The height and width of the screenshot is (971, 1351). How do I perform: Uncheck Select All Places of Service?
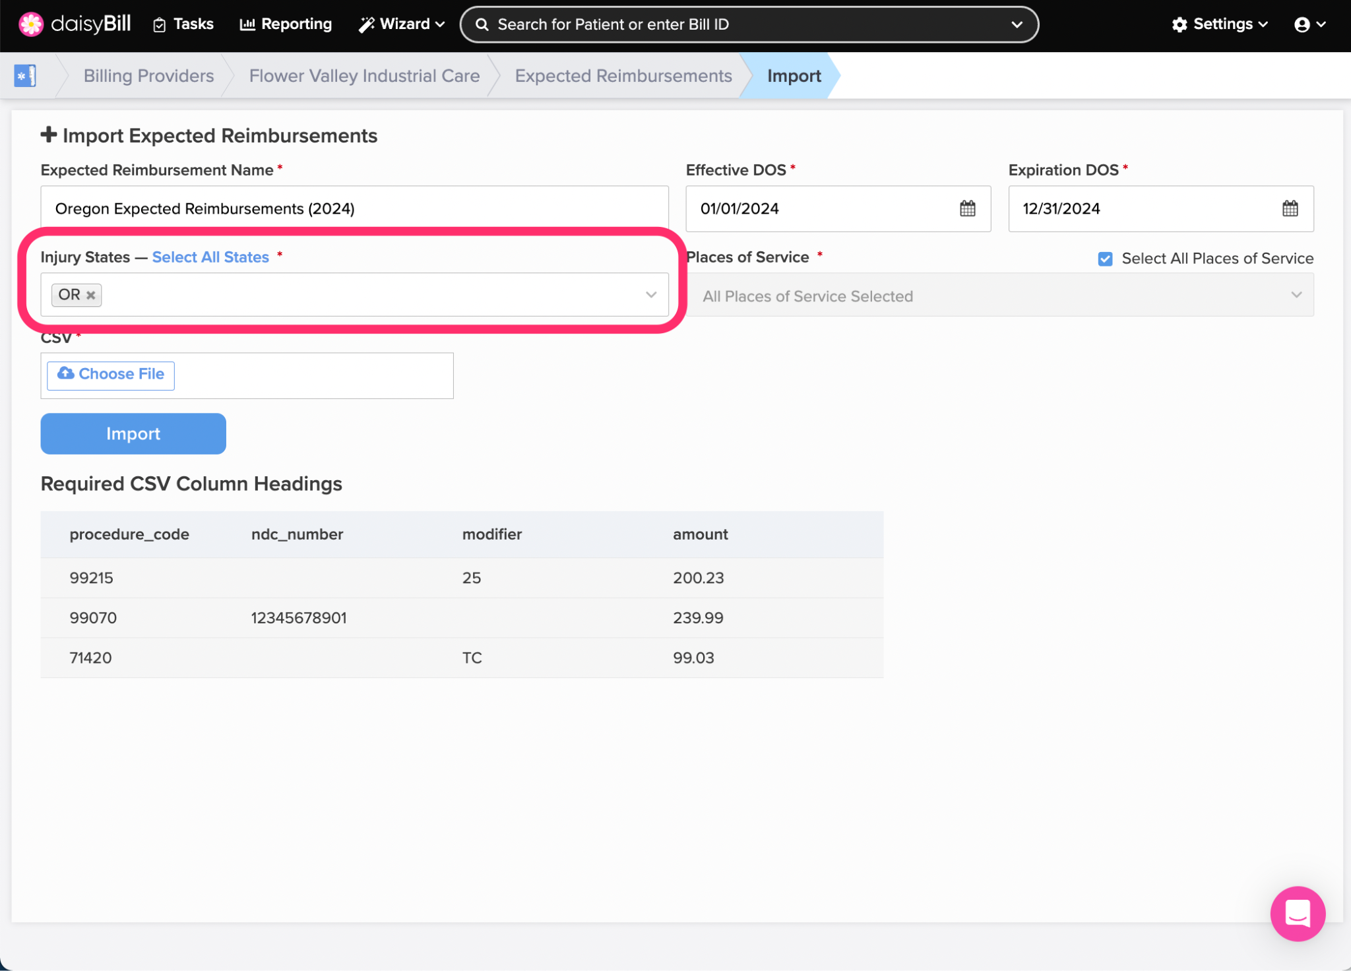click(x=1105, y=259)
